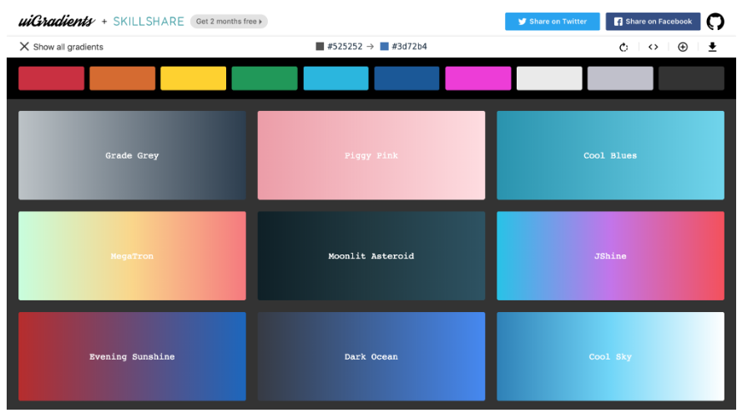Filter gradients by the red swatch
This screenshot has height=418, width=742.
click(51, 78)
